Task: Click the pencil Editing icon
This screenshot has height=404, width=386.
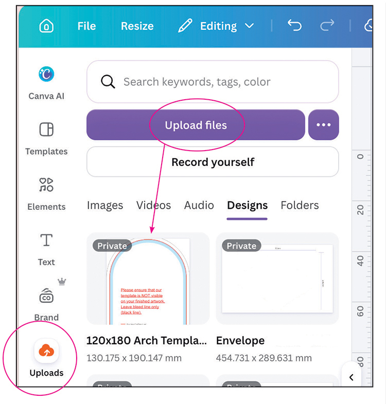Action: point(185,26)
